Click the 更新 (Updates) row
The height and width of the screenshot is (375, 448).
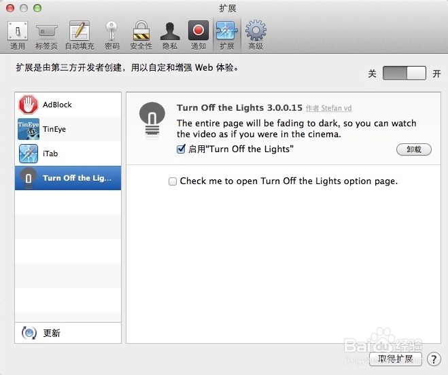tap(68, 333)
